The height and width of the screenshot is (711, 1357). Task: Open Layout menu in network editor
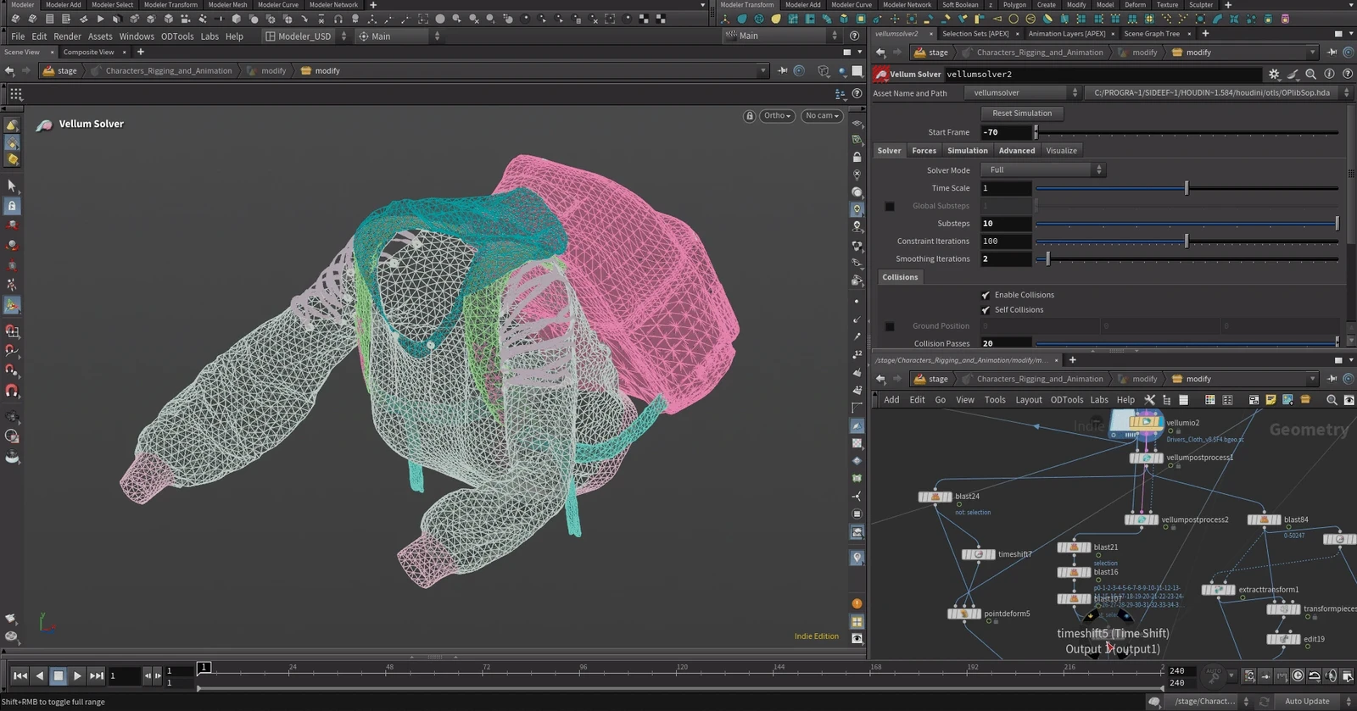point(1029,400)
